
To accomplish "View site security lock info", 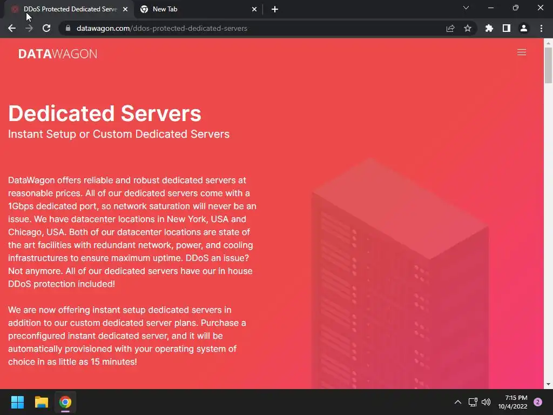I will tap(68, 28).
